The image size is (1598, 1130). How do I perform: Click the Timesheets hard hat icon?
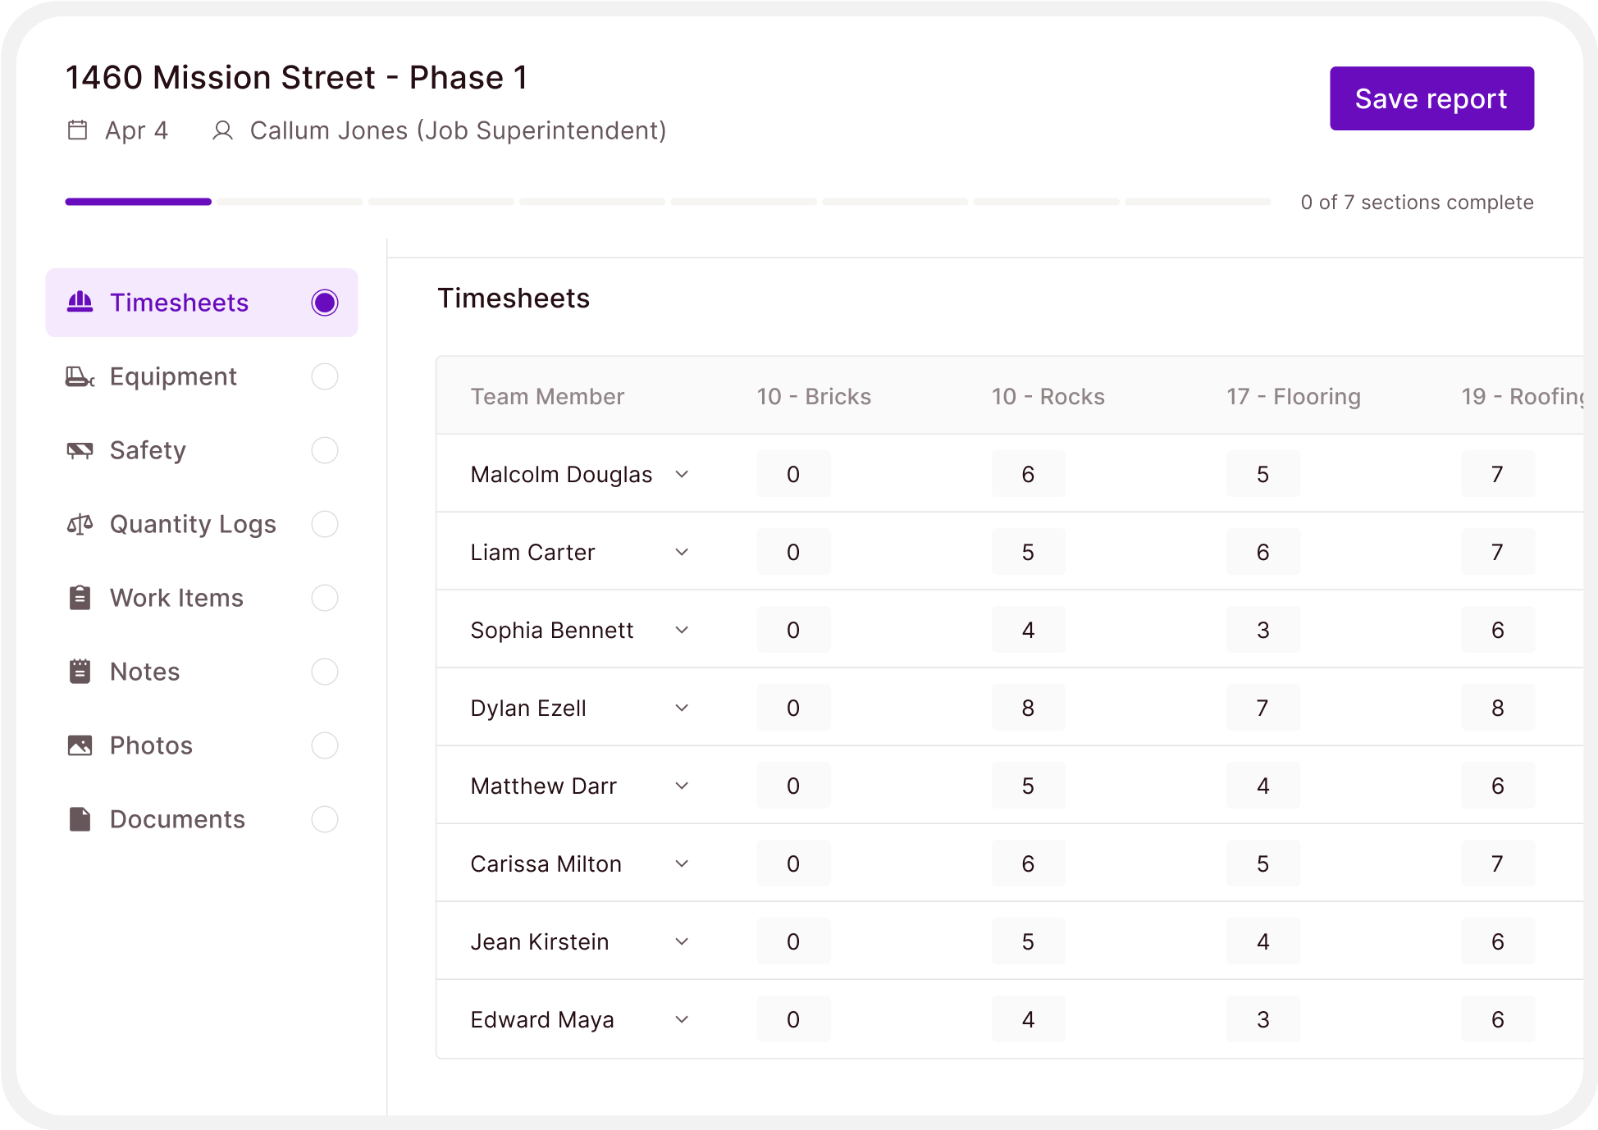[80, 302]
